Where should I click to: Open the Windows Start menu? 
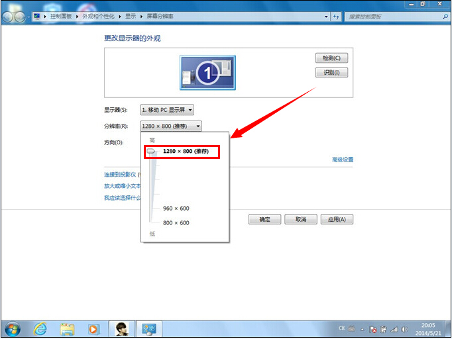(13, 328)
